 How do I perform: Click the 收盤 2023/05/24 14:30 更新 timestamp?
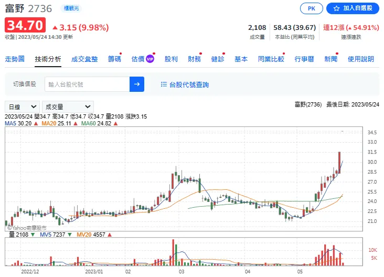(39, 37)
